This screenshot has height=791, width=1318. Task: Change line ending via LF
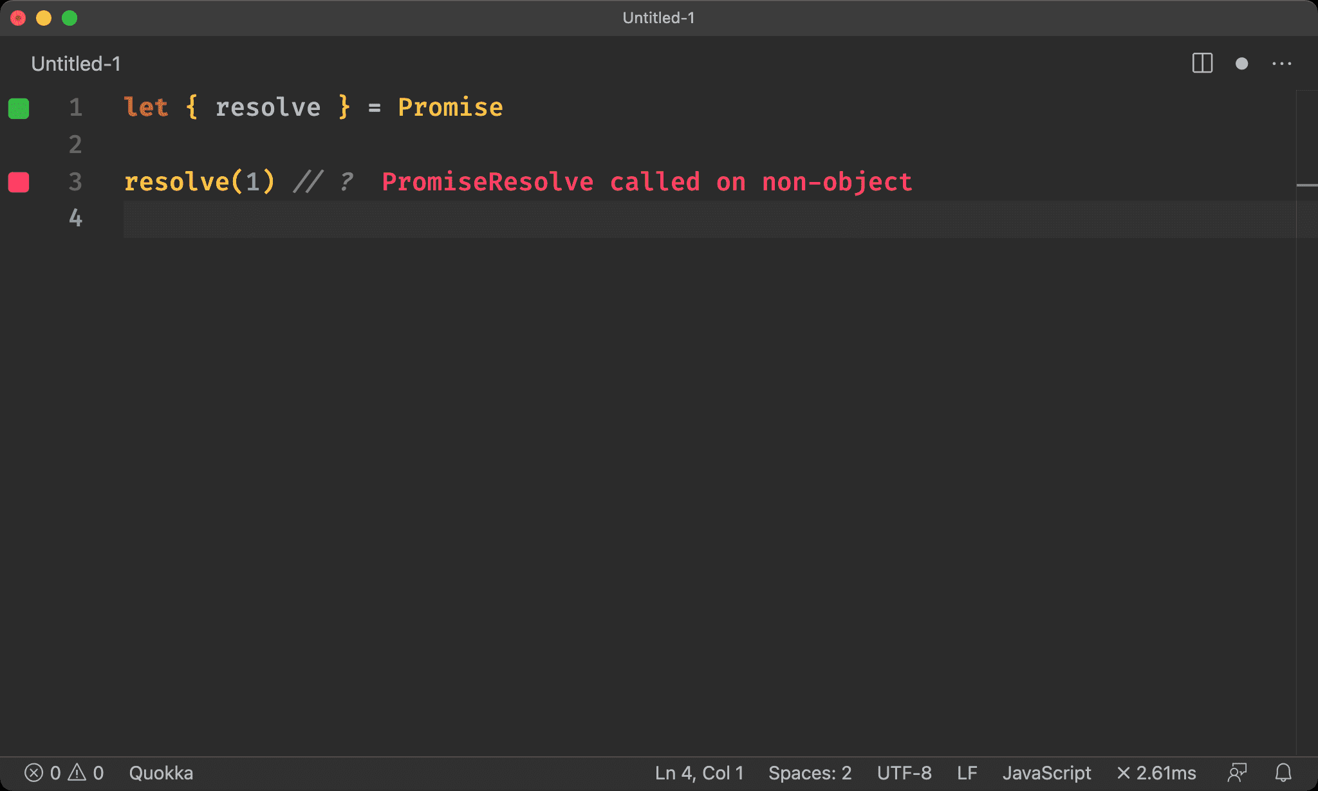(x=967, y=772)
